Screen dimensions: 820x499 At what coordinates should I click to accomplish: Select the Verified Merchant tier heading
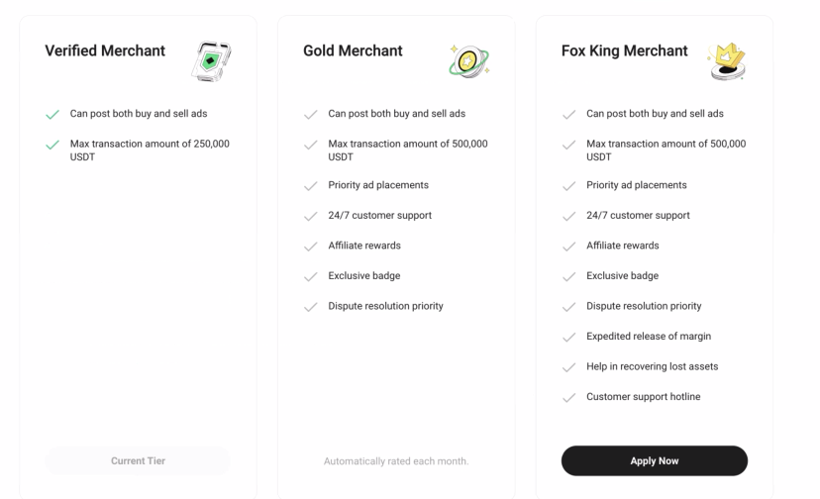[105, 51]
